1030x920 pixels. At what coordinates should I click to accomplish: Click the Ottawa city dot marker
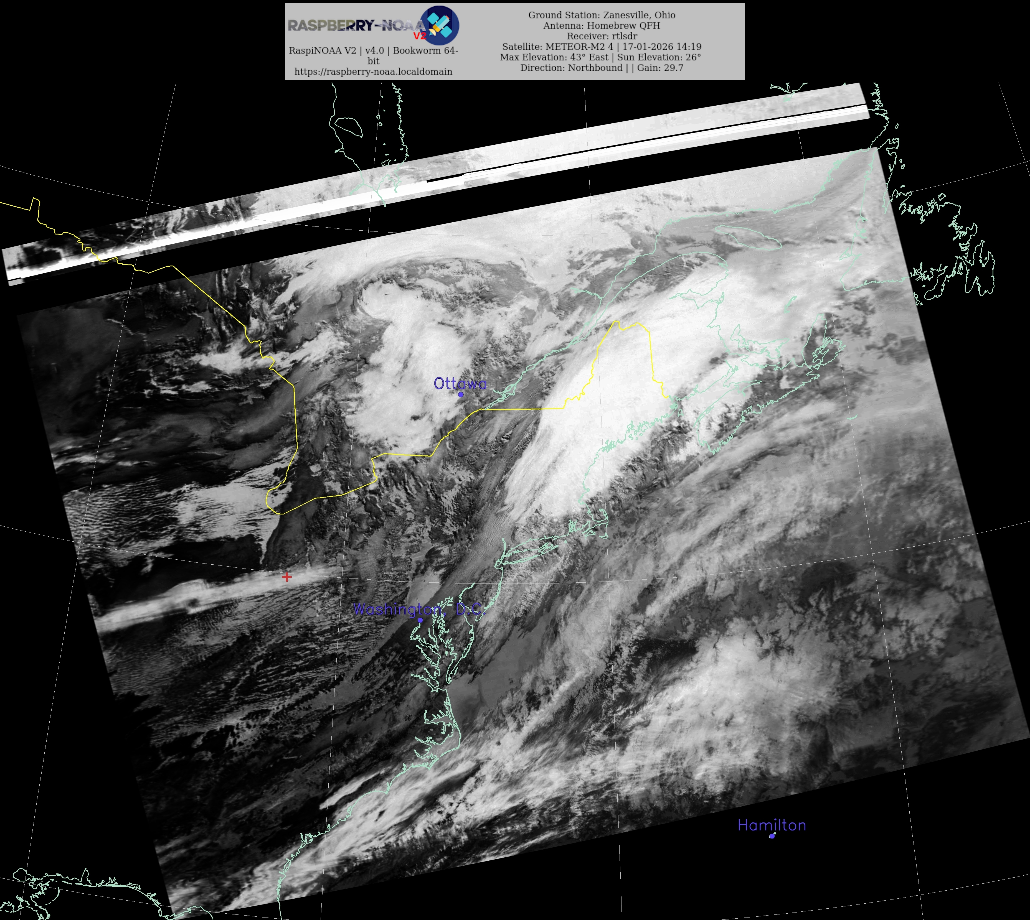click(461, 394)
